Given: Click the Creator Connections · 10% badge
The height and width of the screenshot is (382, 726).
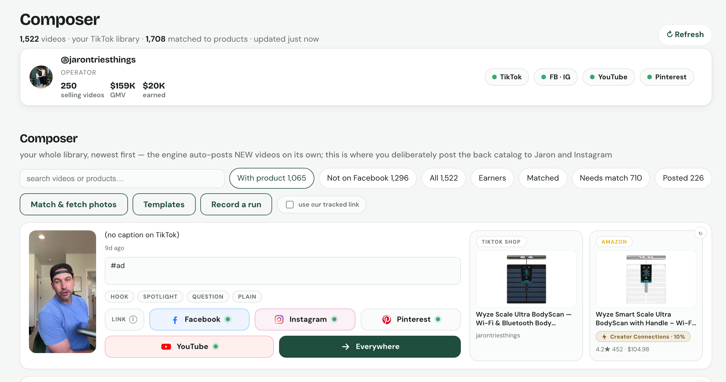Looking at the screenshot, I should (643, 337).
